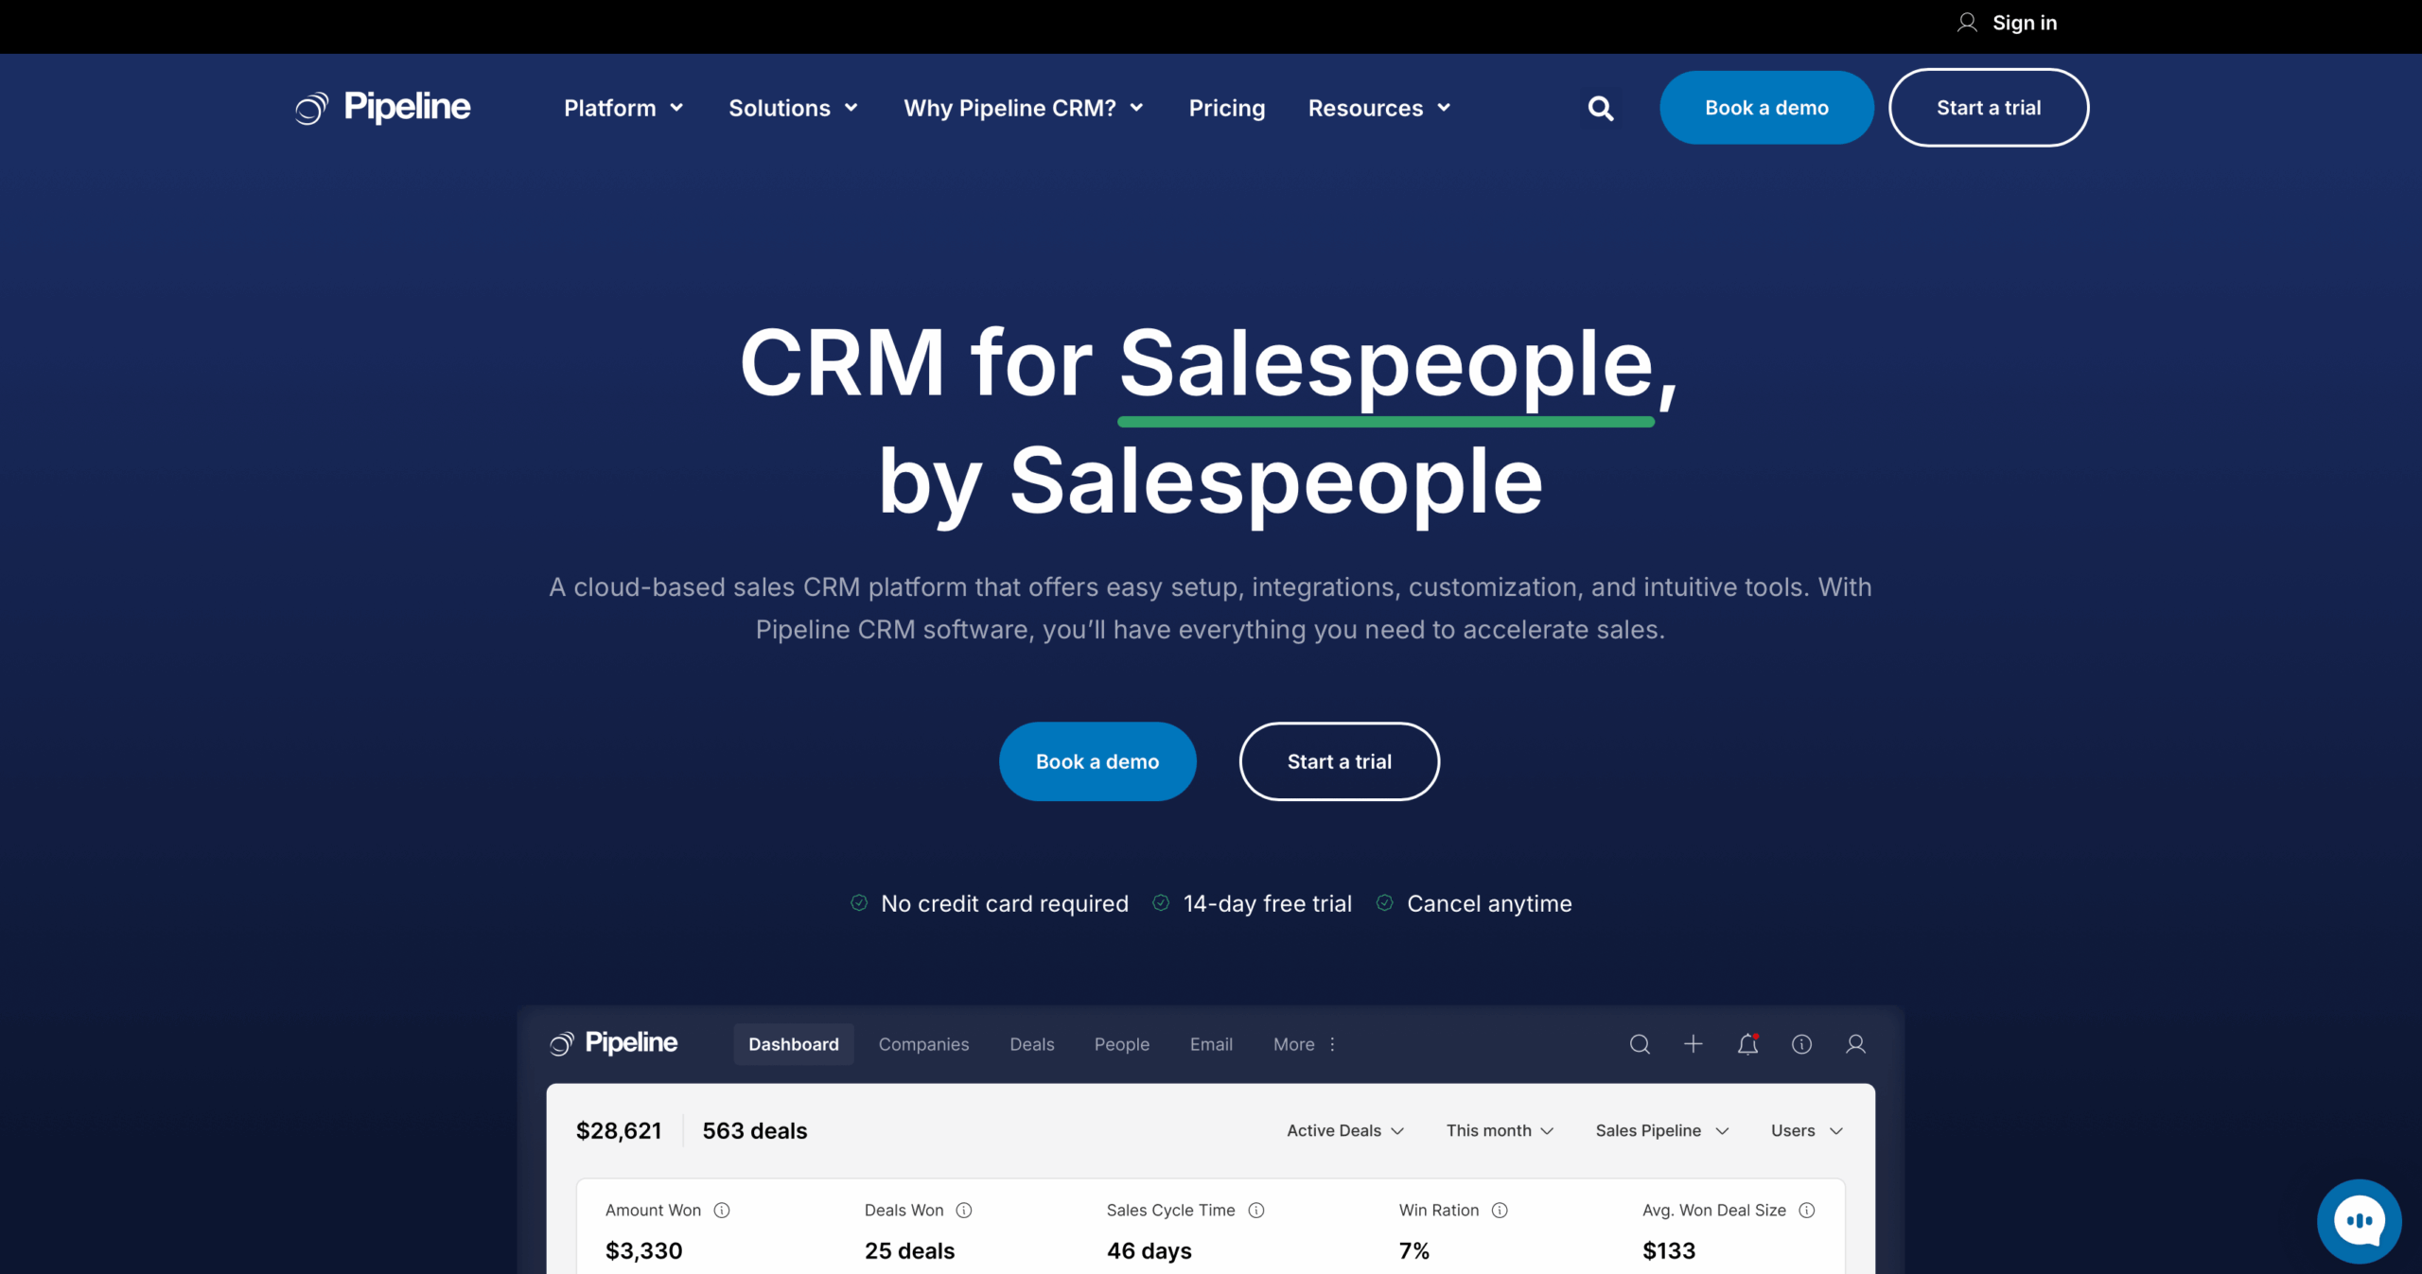2422x1274 pixels.
Task: Open the Sales Pipeline selector
Action: [1661, 1129]
